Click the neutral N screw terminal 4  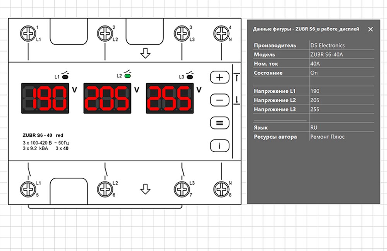point(221,34)
